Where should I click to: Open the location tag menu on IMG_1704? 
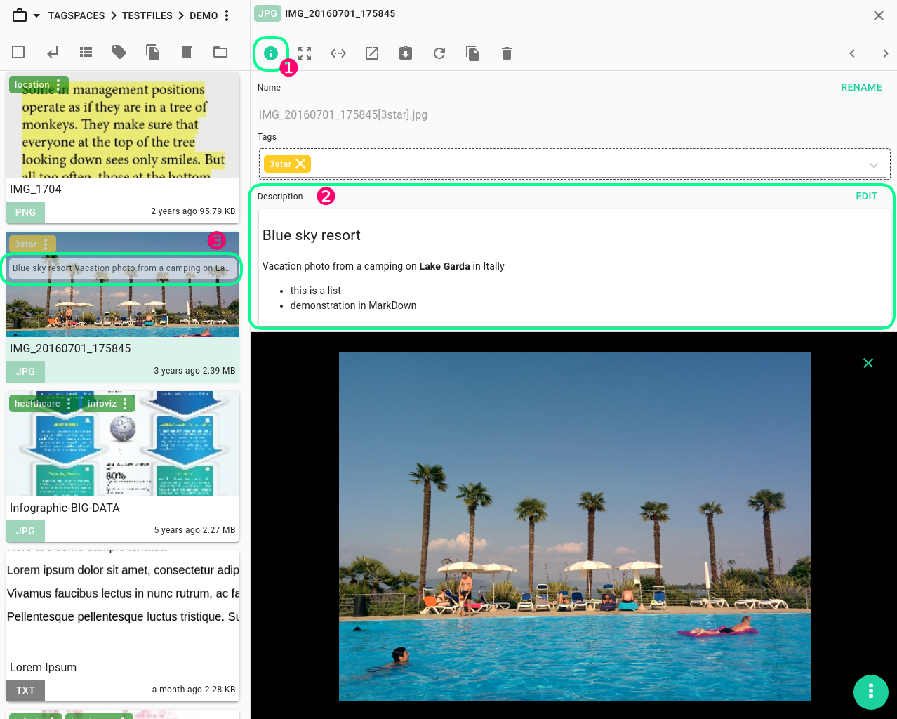[58, 84]
